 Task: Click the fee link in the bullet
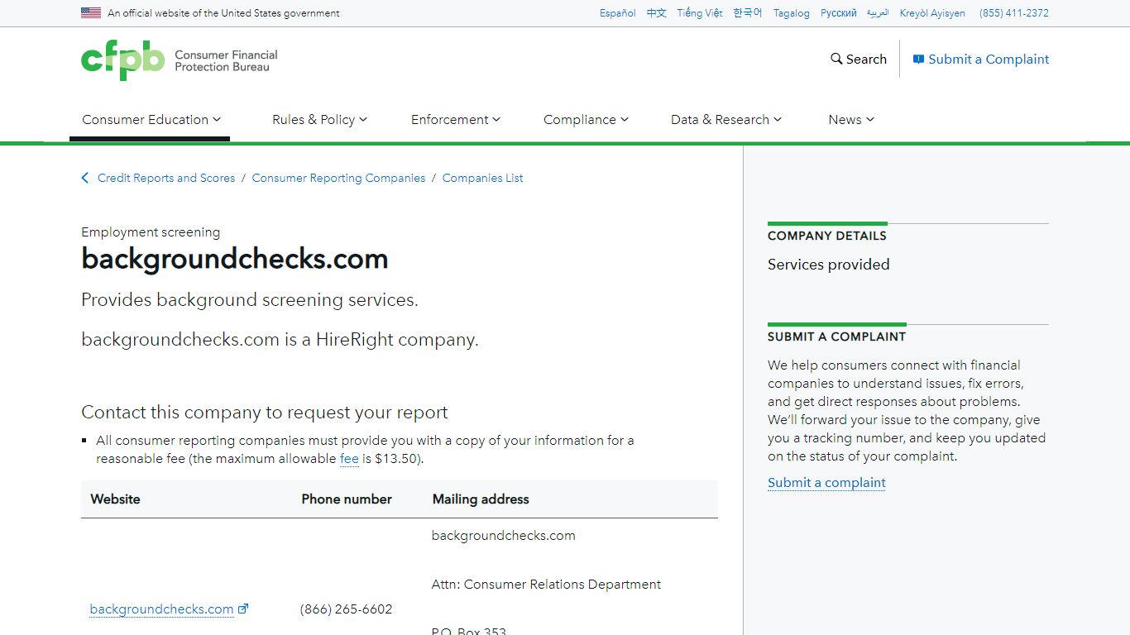(x=349, y=458)
